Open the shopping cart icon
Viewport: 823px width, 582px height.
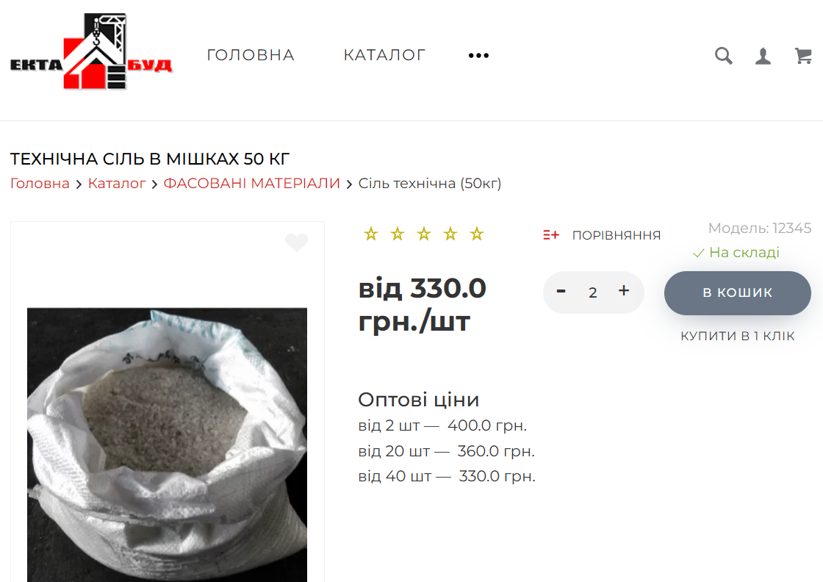pyautogui.click(x=803, y=56)
